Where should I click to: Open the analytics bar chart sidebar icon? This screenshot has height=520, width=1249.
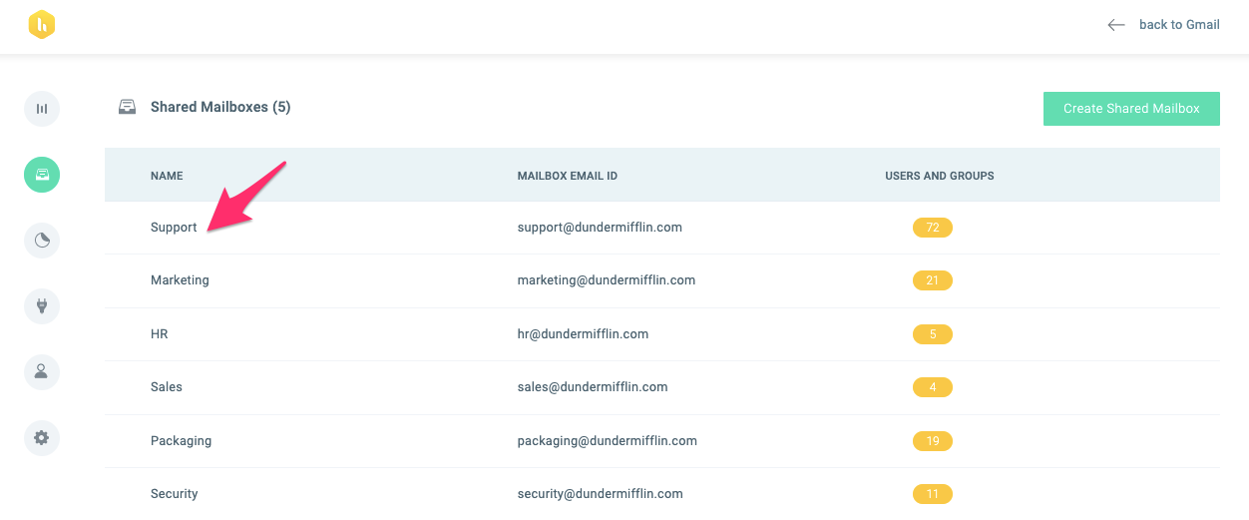[x=42, y=109]
